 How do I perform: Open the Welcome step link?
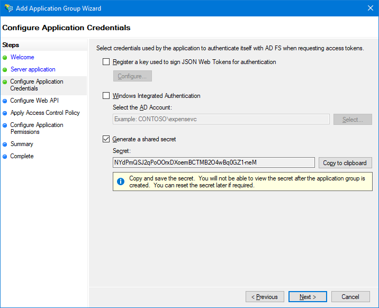pyautogui.click(x=22, y=57)
